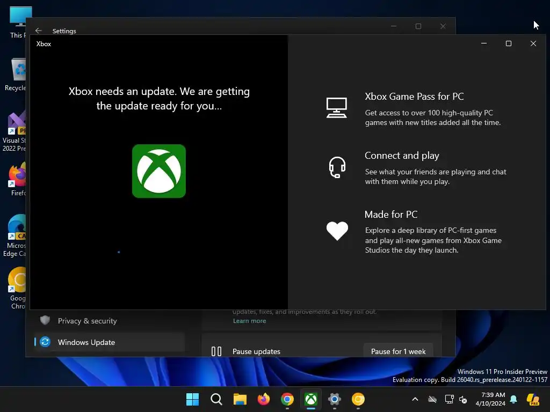Click the Pause updates icon
The width and height of the screenshot is (550, 412).
(216, 351)
